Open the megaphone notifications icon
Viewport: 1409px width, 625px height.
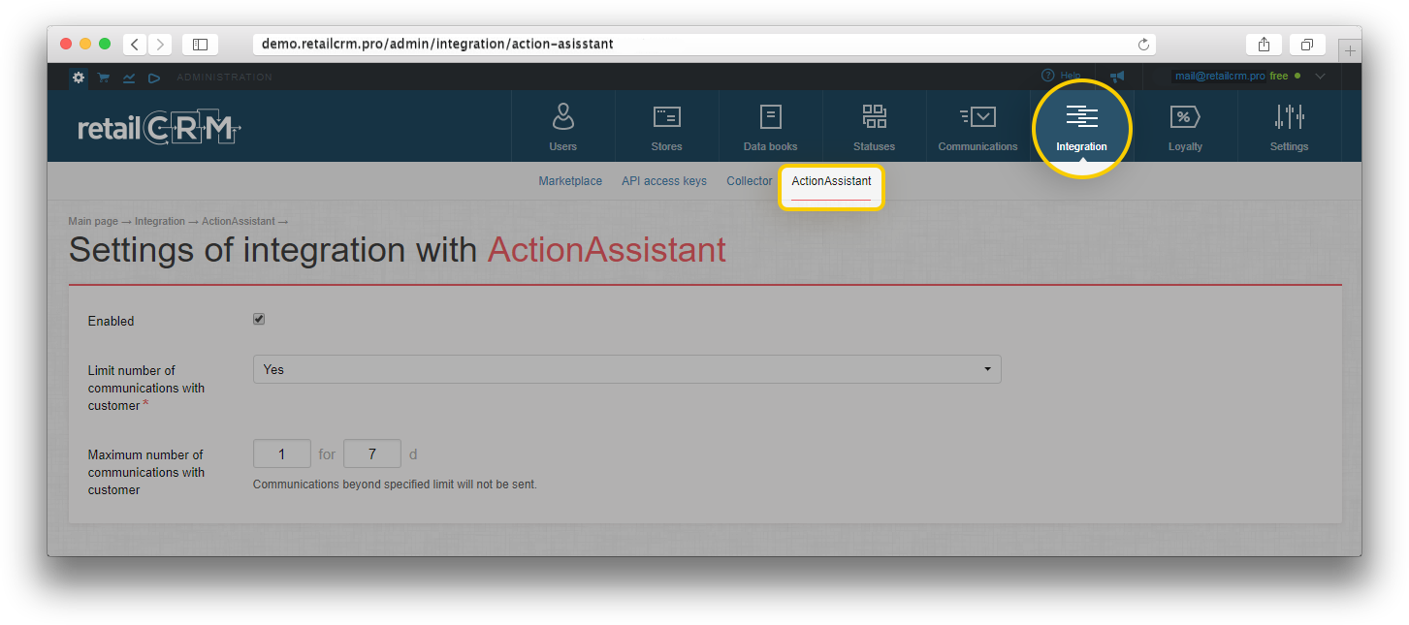point(1117,76)
